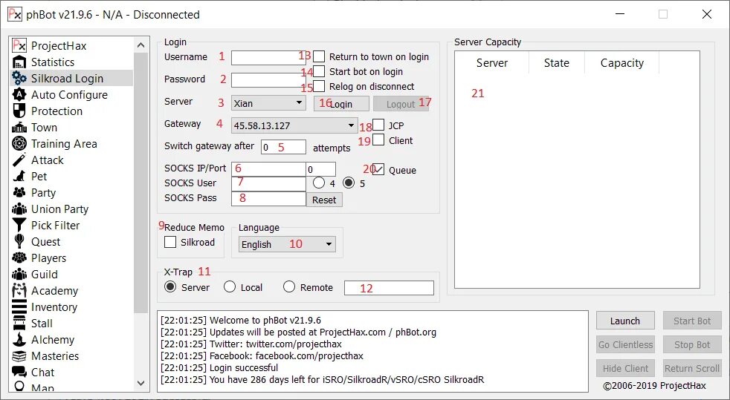Viewport: 730px width, 400px height.
Task: Click the Party people icon
Action: 19,192
